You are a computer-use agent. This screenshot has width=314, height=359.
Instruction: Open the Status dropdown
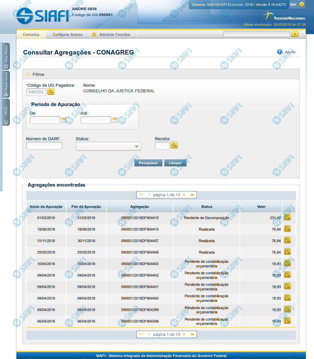(108, 146)
